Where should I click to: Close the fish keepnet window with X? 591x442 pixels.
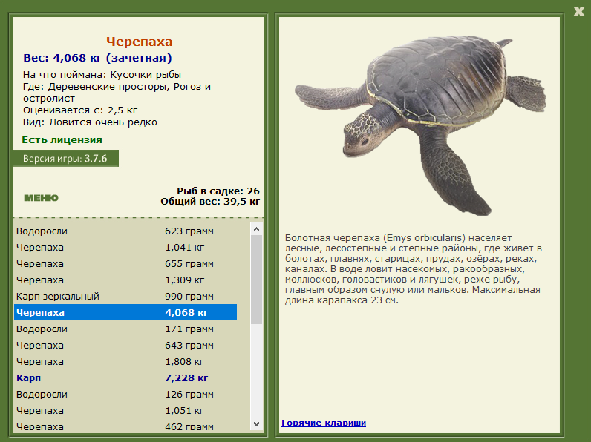click(x=579, y=11)
